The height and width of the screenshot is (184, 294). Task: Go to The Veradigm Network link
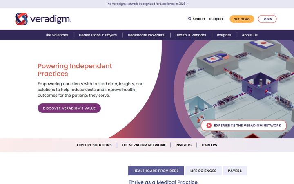(143, 145)
